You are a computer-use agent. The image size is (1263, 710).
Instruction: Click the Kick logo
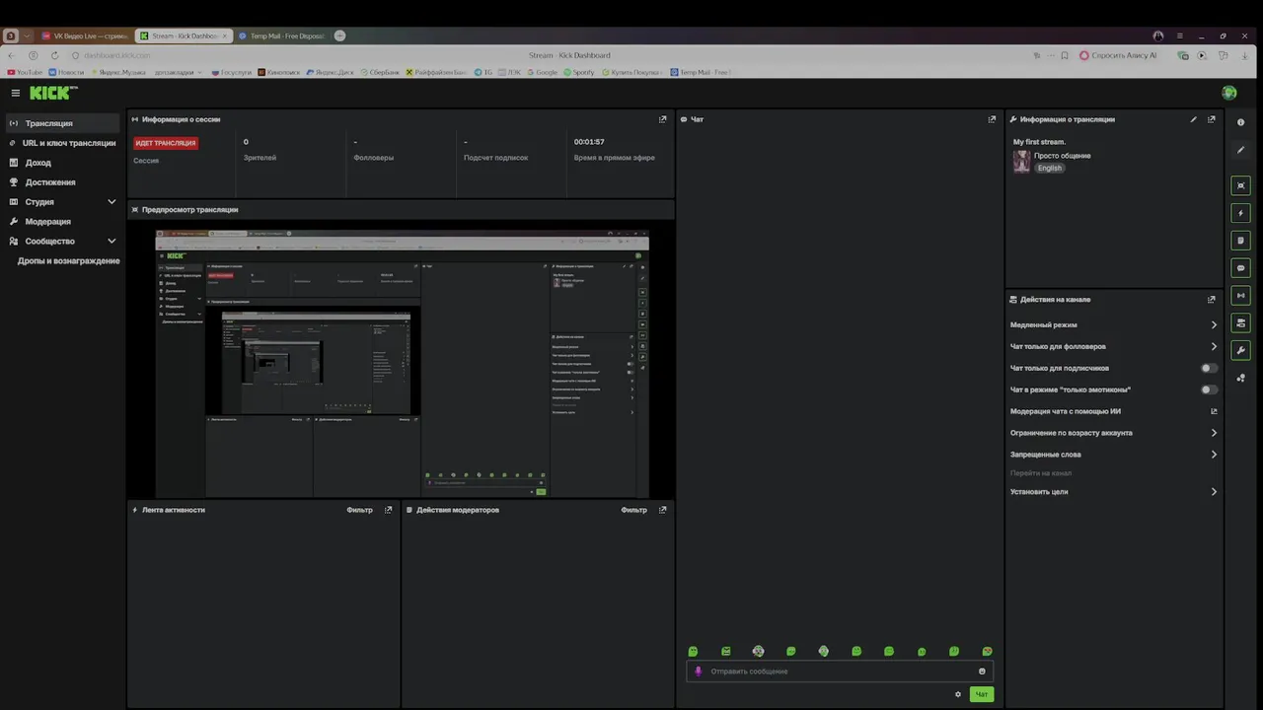53,93
